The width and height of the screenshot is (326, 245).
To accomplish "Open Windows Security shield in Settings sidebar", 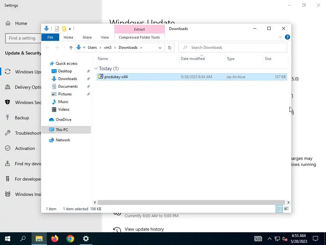I will click(x=8, y=102).
